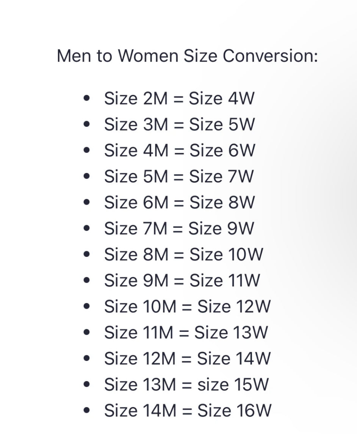Select the Size 8M = Size 10W line
This screenshot has width=357, height=434.
[x=183, y=254]
